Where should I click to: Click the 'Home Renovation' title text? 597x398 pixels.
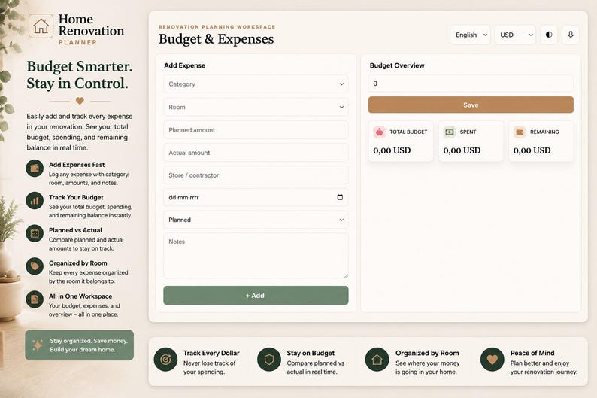[x=92, y=25]
